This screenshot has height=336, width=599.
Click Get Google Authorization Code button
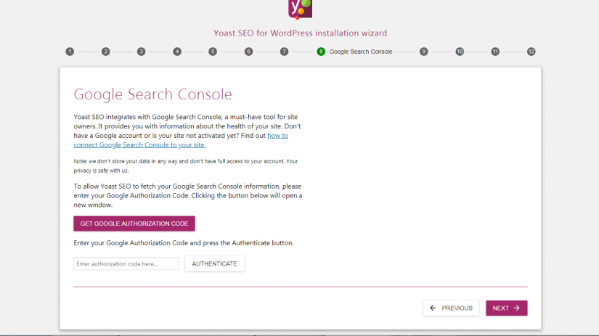click(134, 224)
